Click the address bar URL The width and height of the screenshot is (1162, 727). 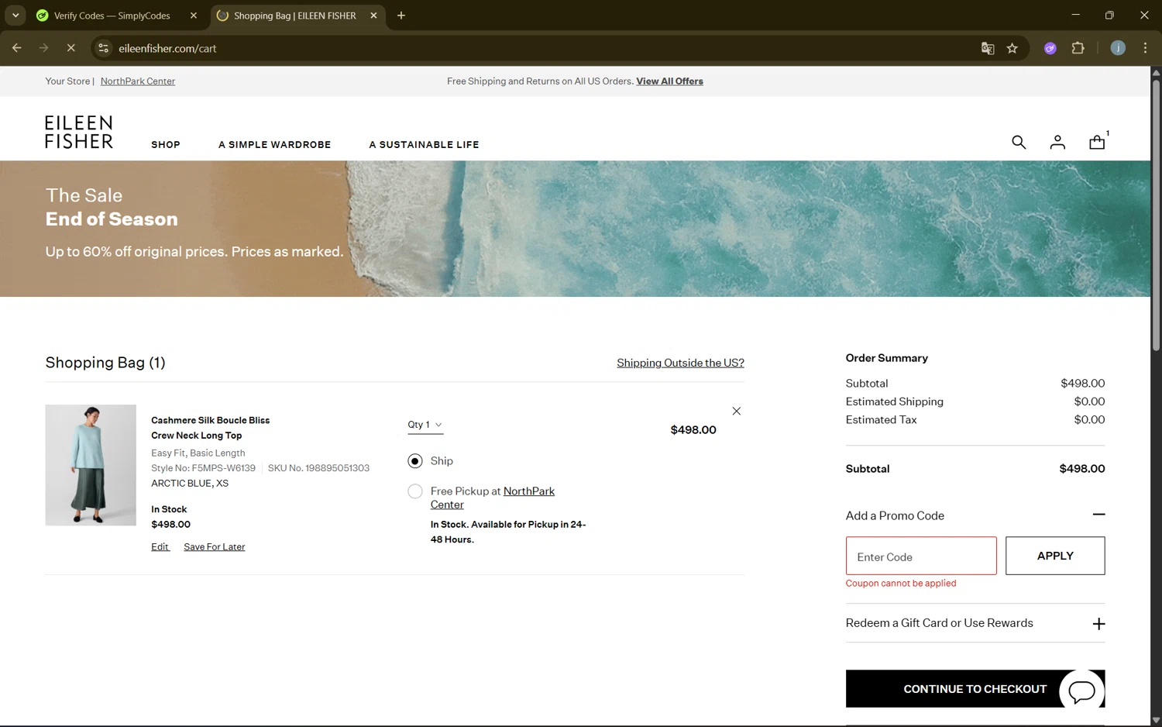(x=167, y=48)
